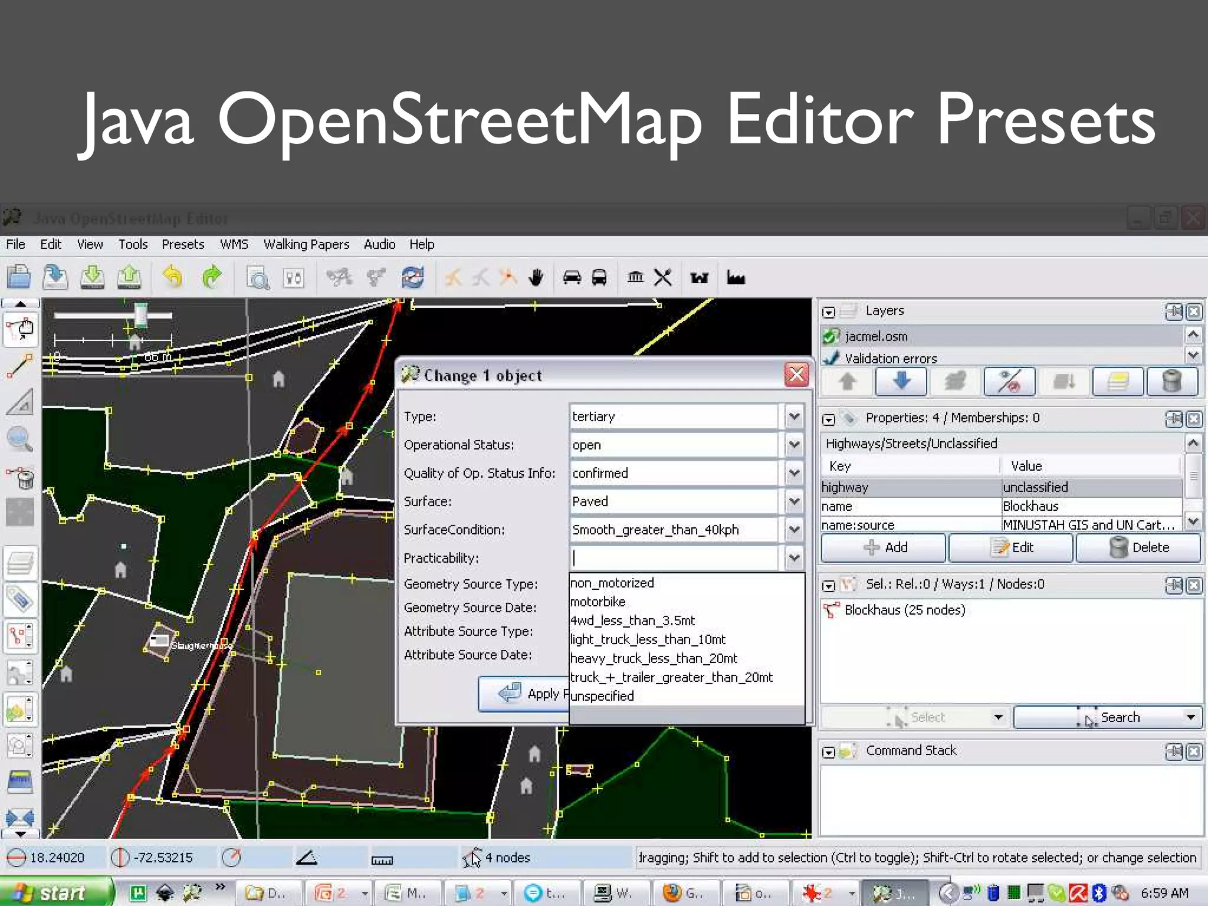Image resolution: width=1208 pixels, height=906 pixels.
Task: Close the Change 1 object dialog
Action: 796,375
